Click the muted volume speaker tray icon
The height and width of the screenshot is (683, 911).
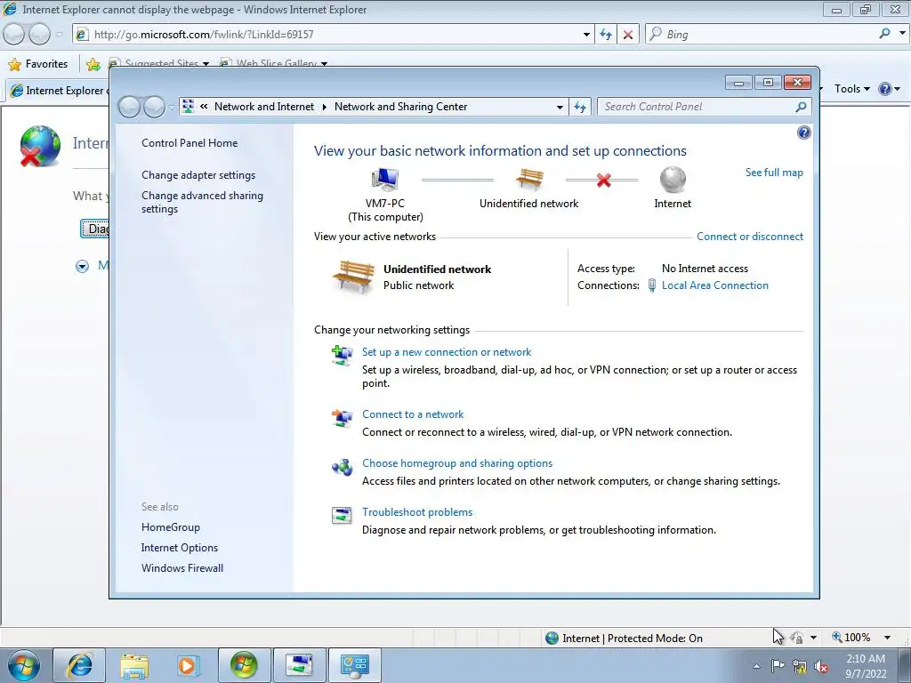pyautogui.click(x=821, y=666)
